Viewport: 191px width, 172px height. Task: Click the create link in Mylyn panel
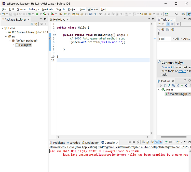tap(182, 71)
